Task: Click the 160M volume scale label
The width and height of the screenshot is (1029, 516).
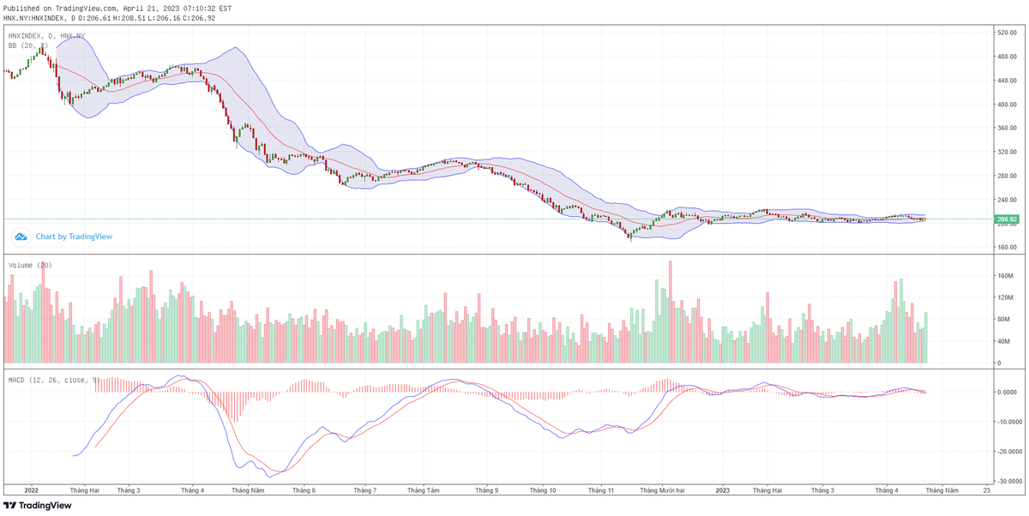Action: point(1005,276)
